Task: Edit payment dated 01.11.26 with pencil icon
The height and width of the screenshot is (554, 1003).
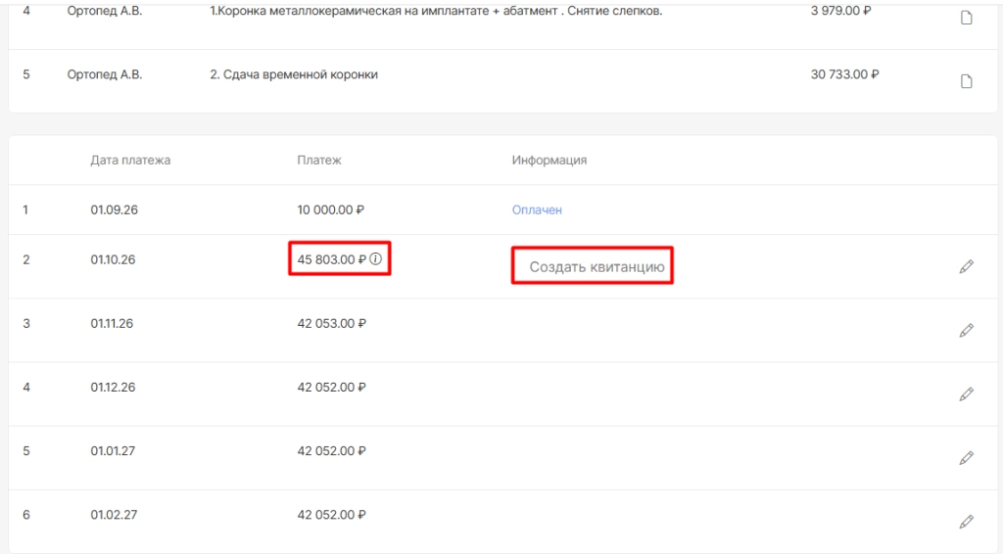Action: [967, 331]
